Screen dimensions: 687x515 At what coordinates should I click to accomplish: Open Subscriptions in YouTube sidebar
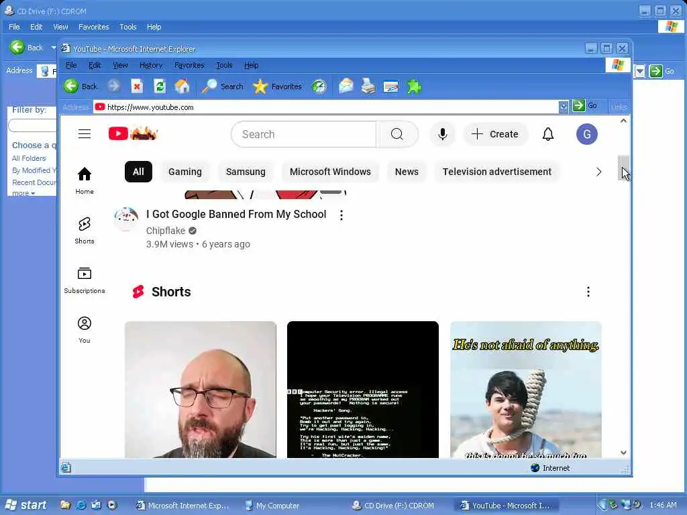[x=85, y=280]
